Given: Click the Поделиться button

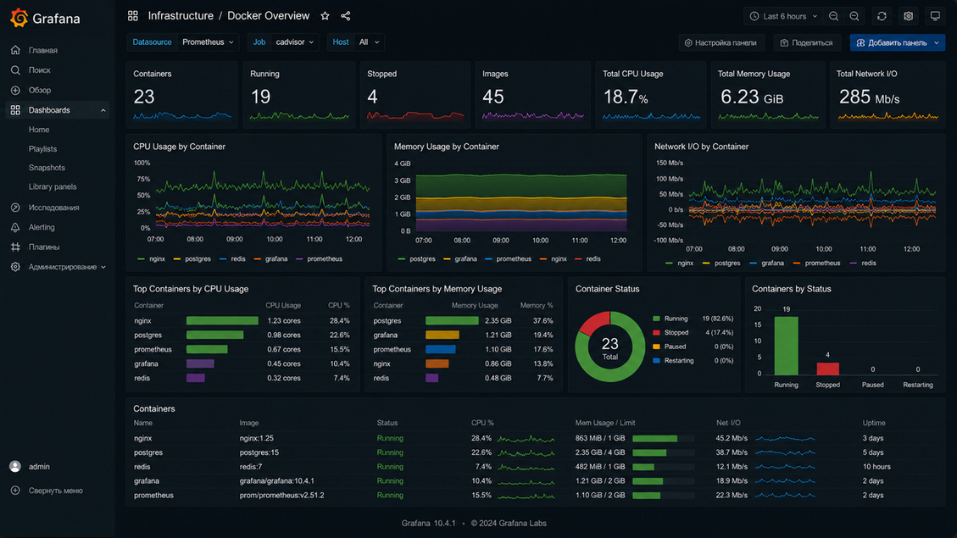Looking at the screenshot, I should [807, 42].
